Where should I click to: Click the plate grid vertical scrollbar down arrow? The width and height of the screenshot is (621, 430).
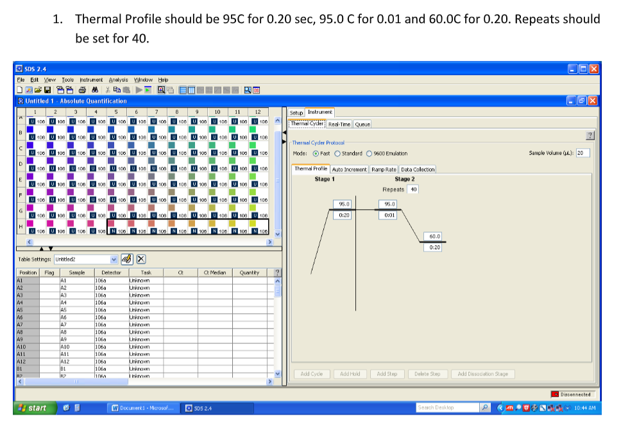pos(277,234)
